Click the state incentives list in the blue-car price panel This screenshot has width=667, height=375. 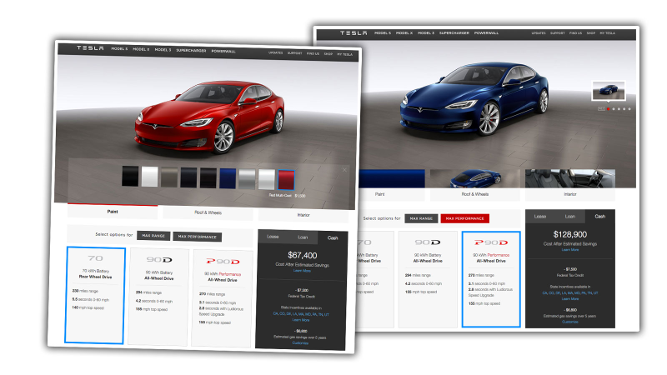point(570,293)
